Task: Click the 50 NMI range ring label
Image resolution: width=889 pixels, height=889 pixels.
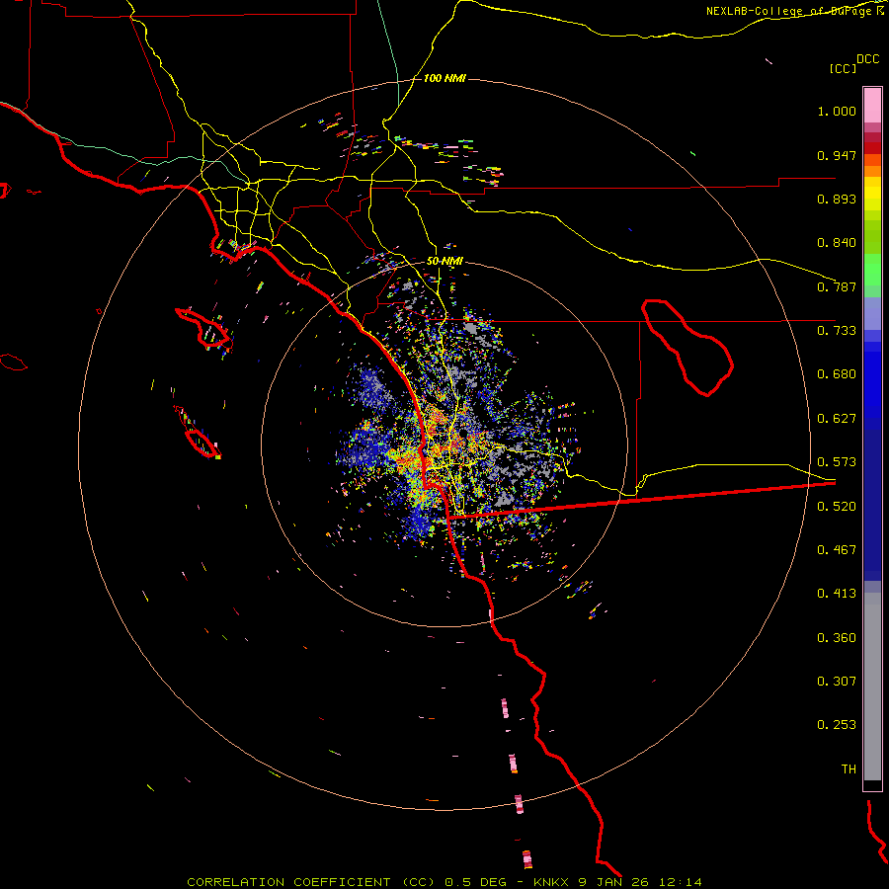Action: 444,262
